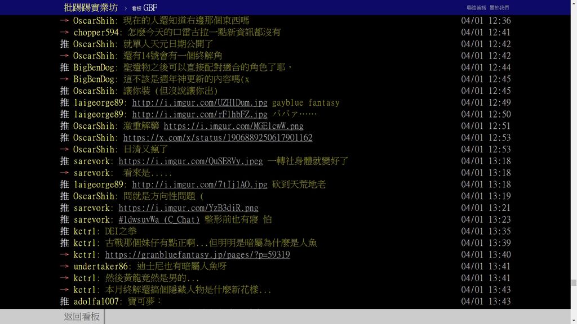Open the 關於我們 page
Viewport: 577px width, 324px height.
click(x=499, y=8)
